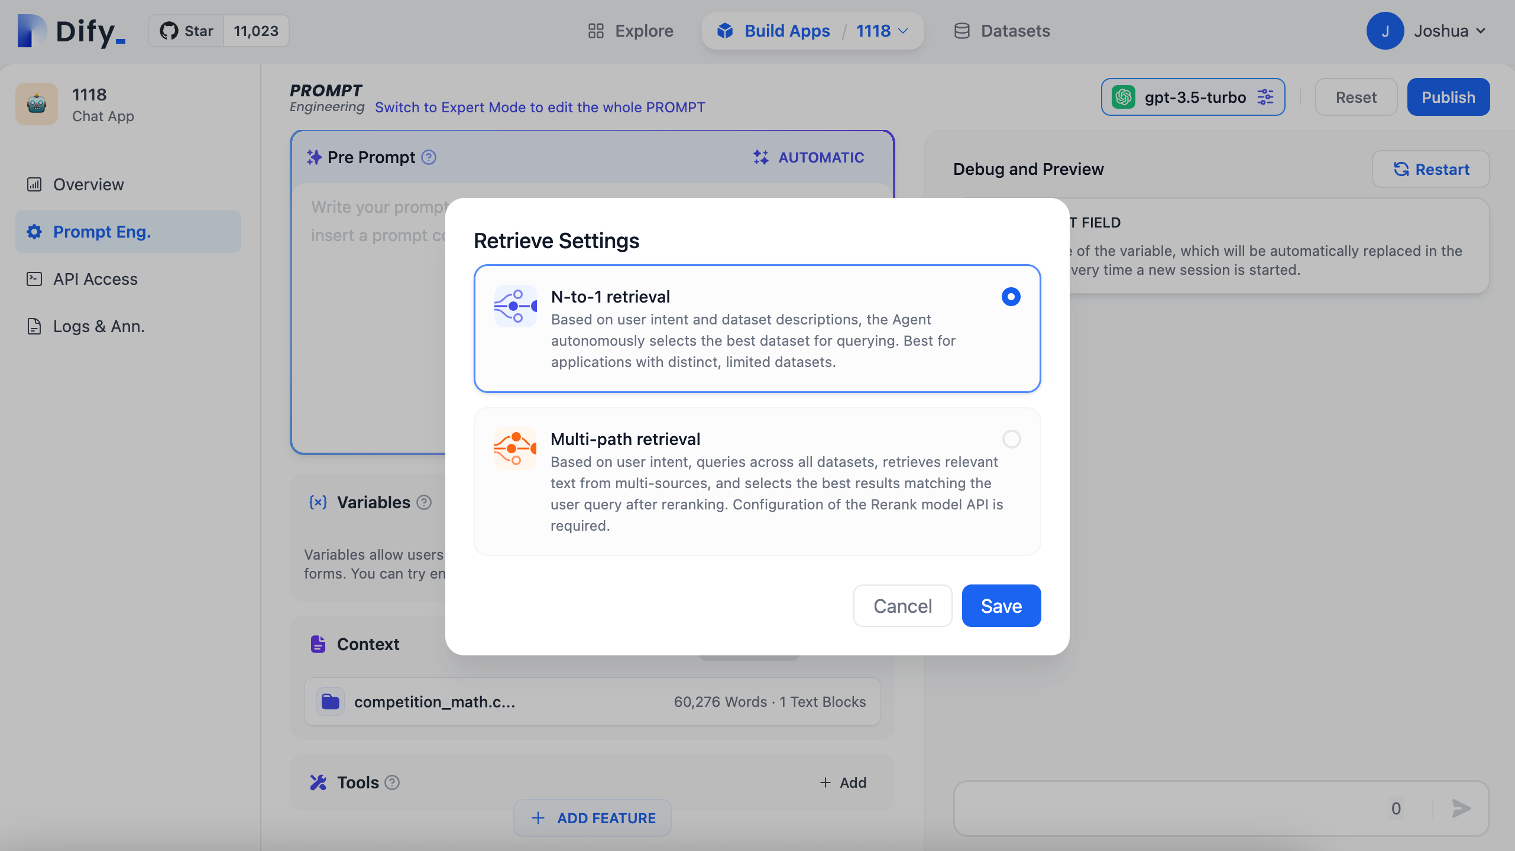
Task: Open Logs & Ann. in sidebar
Action: [x=98, y=326]
